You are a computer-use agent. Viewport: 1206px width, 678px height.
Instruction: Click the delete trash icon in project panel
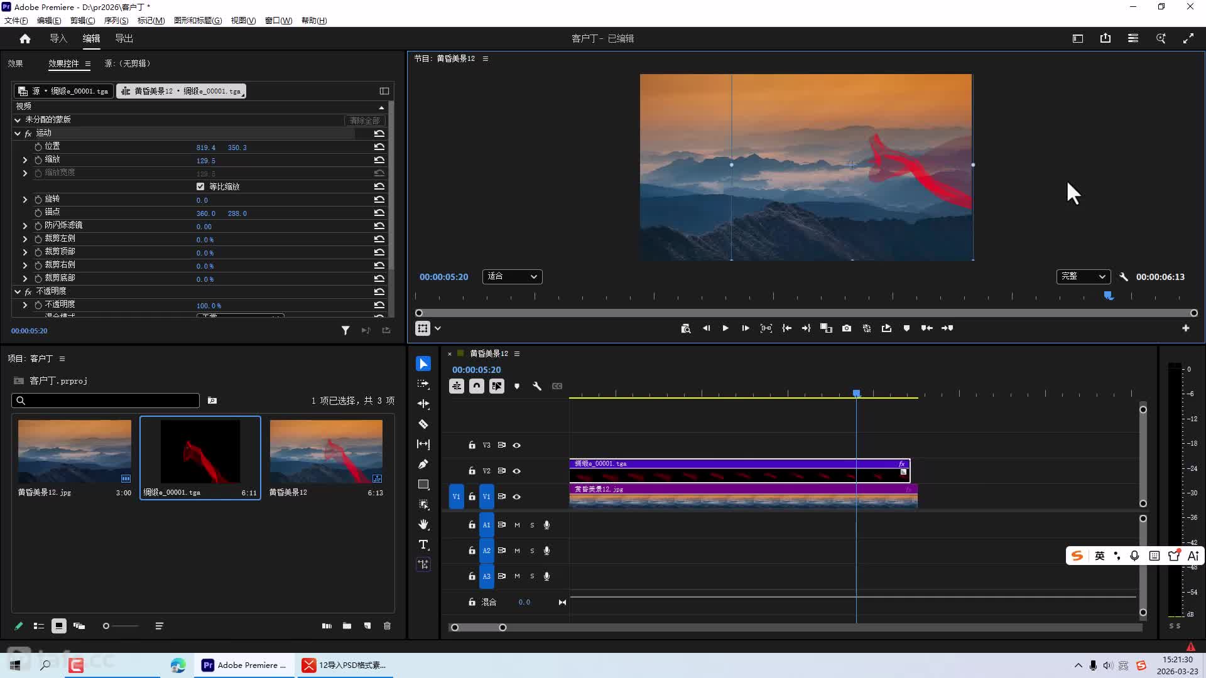pos(388,626)
